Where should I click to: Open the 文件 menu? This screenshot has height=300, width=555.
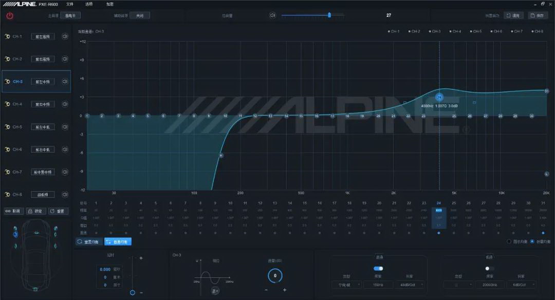point(70,4)
